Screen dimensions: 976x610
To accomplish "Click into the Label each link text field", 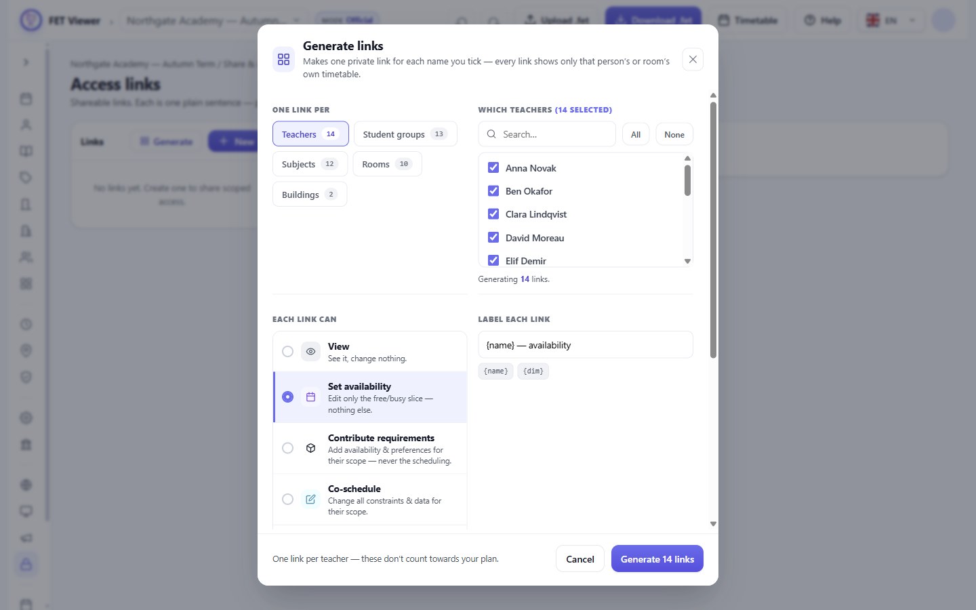I will point(586,345).
